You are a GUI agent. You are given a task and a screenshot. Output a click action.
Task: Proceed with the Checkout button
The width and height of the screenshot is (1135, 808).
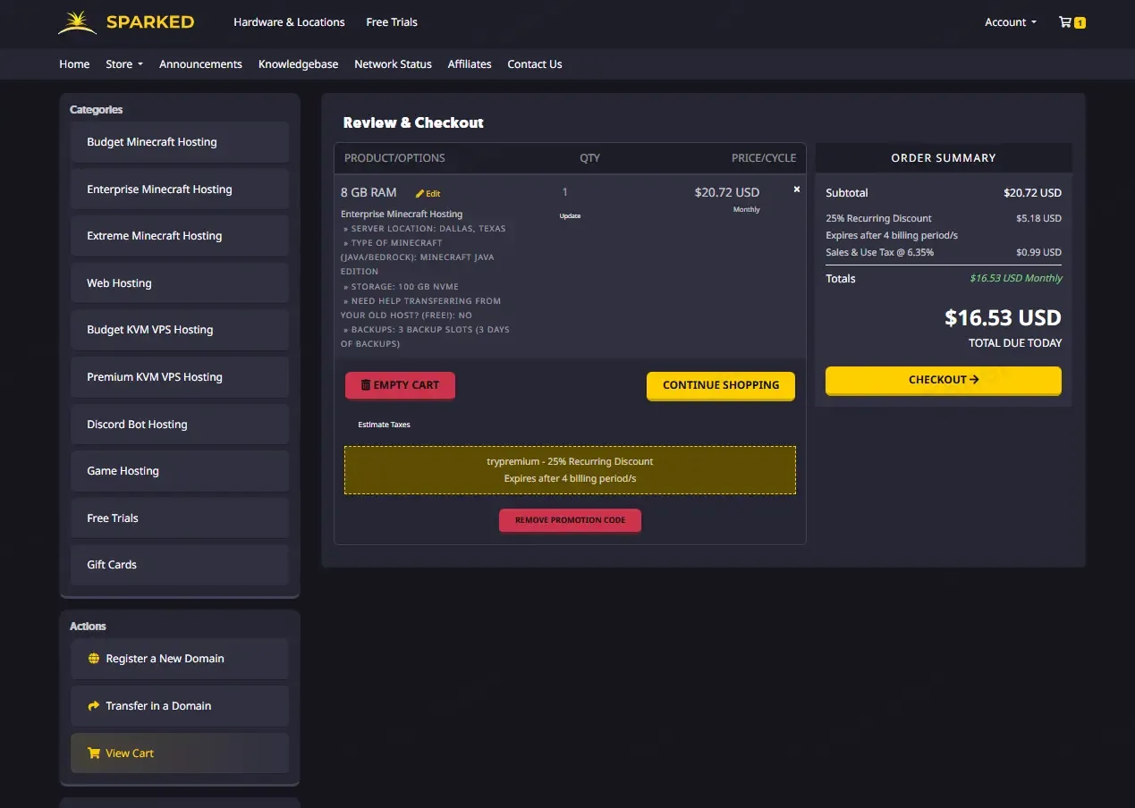coord(944,380)
